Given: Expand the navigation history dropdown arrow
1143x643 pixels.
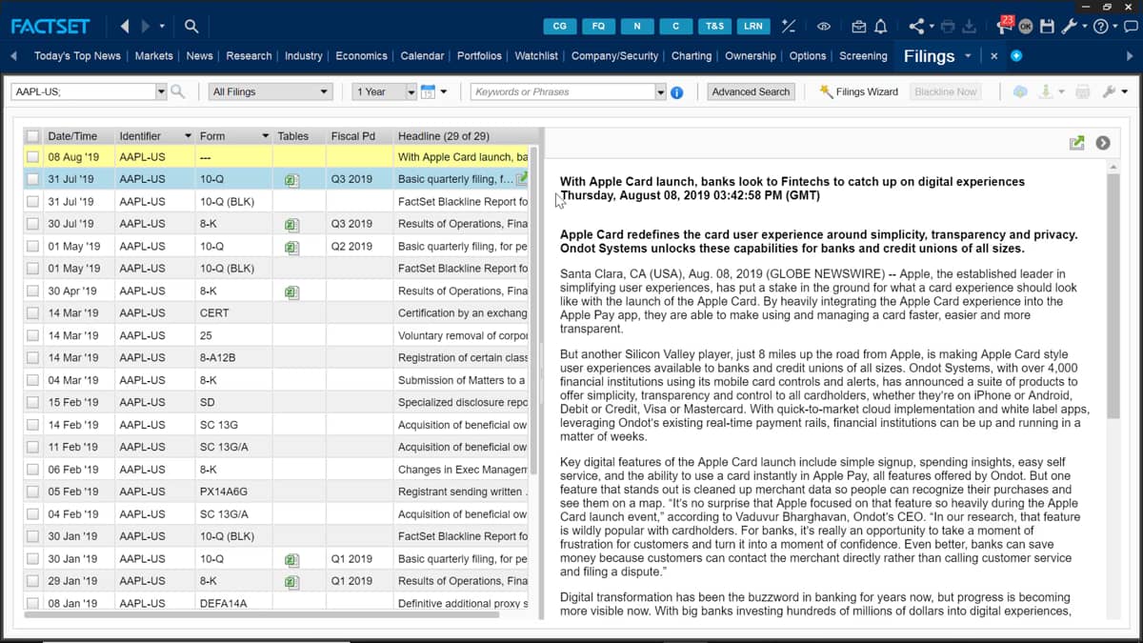Looking at the screenshot, I should point(162,26).
